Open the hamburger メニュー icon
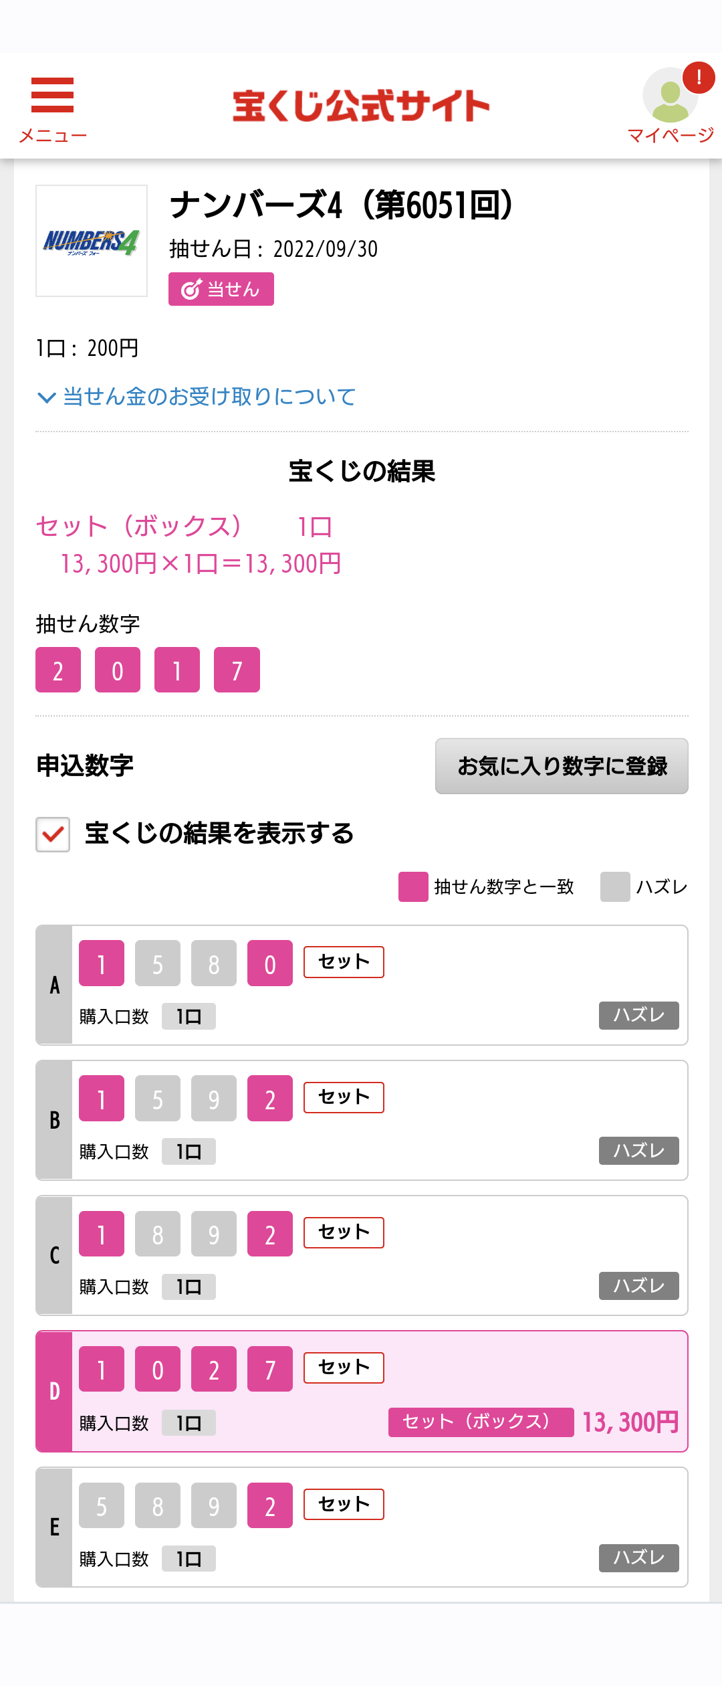Viewport: 722px width, 1686px height. coord(52,95)
